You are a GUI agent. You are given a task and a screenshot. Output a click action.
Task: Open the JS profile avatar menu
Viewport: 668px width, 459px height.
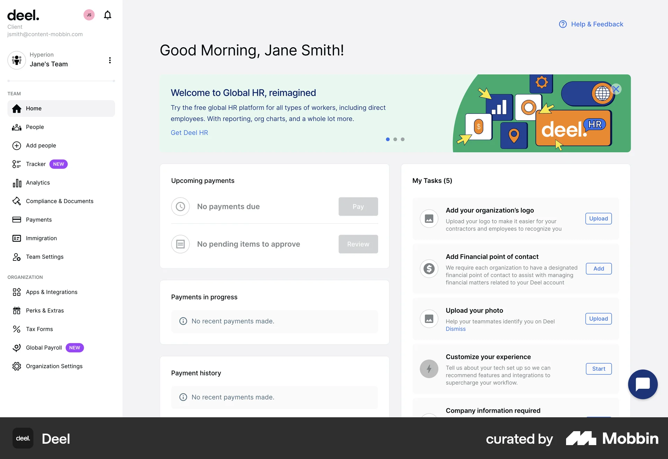tap(89, 15)
